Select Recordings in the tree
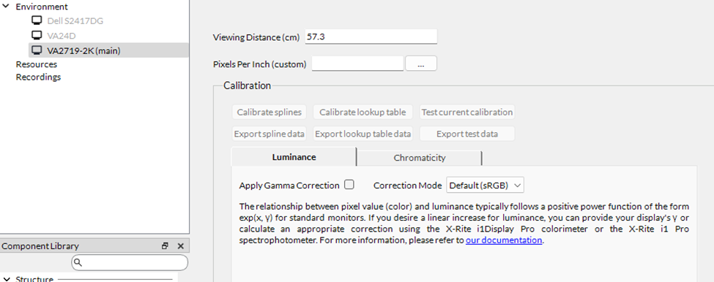 [38, 77]
